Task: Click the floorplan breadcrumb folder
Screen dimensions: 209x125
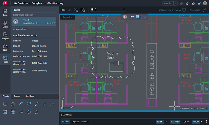Action: tap(37, 3)
